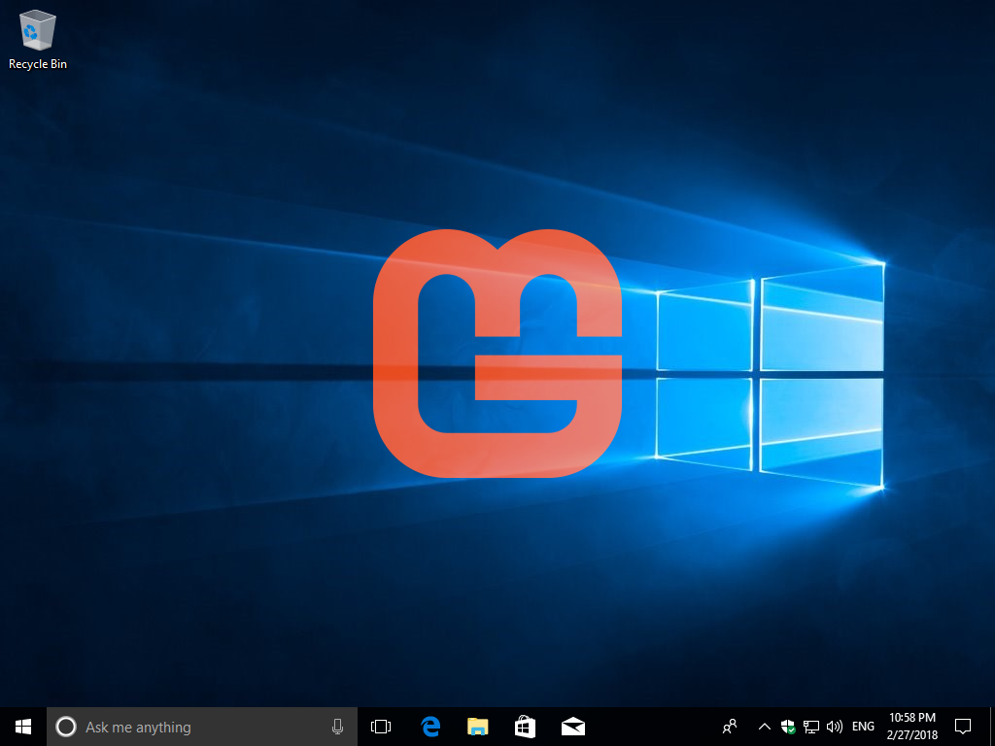995x746 pixels.
Task: Open the People hub on the taskbar
Action: click(729, 726)
